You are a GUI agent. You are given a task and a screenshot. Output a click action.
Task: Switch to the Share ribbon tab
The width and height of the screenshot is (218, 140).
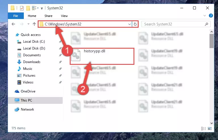[48, 16]
